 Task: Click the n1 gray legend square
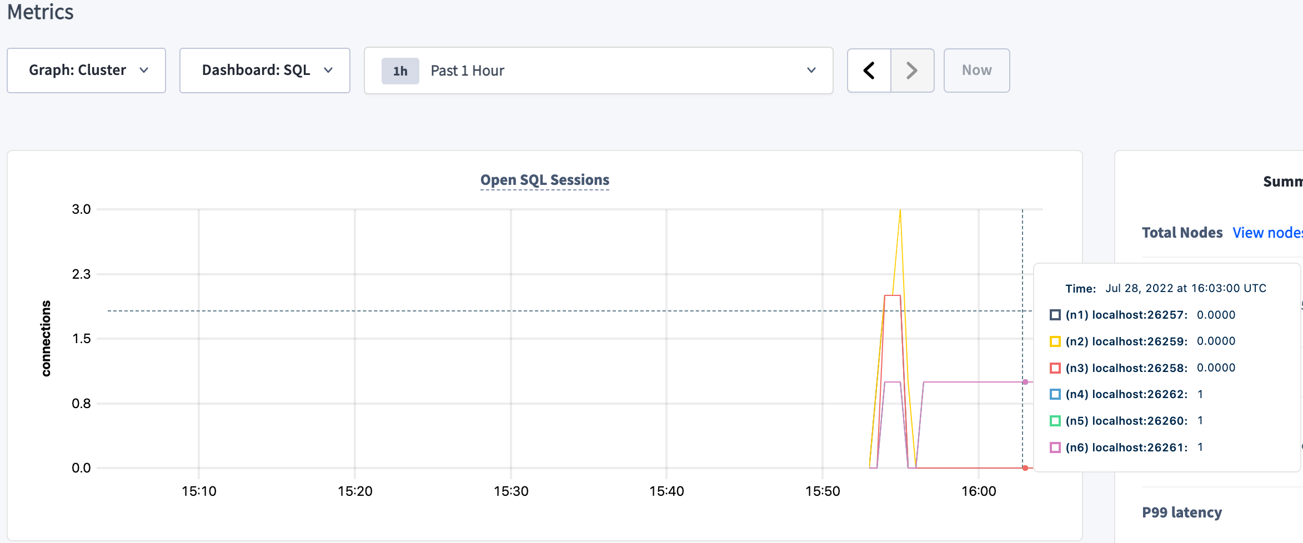1054,315
